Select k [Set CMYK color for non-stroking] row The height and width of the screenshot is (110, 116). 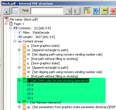tap(58, 81)
